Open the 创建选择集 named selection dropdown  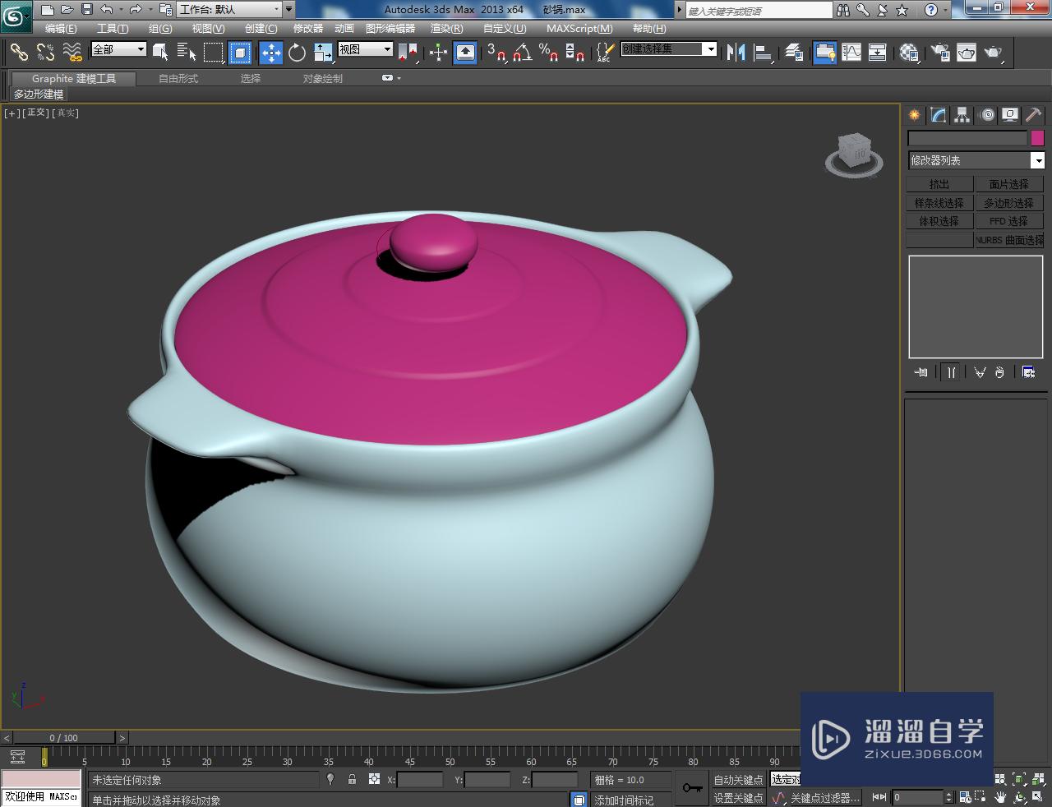711,49
